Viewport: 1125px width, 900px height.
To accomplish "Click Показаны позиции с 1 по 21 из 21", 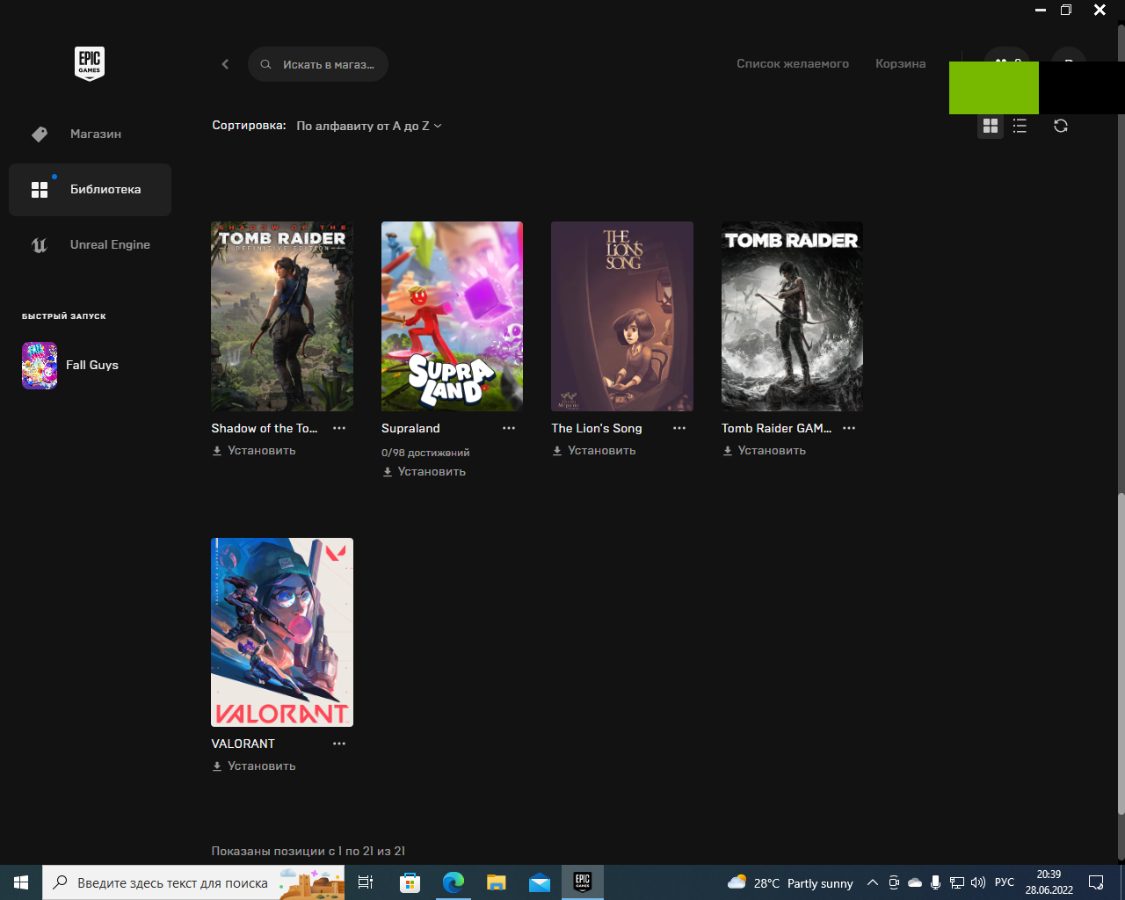I will pyautogui.click(x=308, y=851).
